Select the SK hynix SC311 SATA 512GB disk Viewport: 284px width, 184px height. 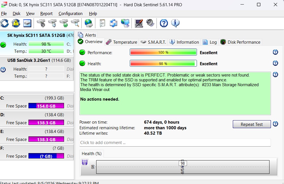[x=37, y=43]
